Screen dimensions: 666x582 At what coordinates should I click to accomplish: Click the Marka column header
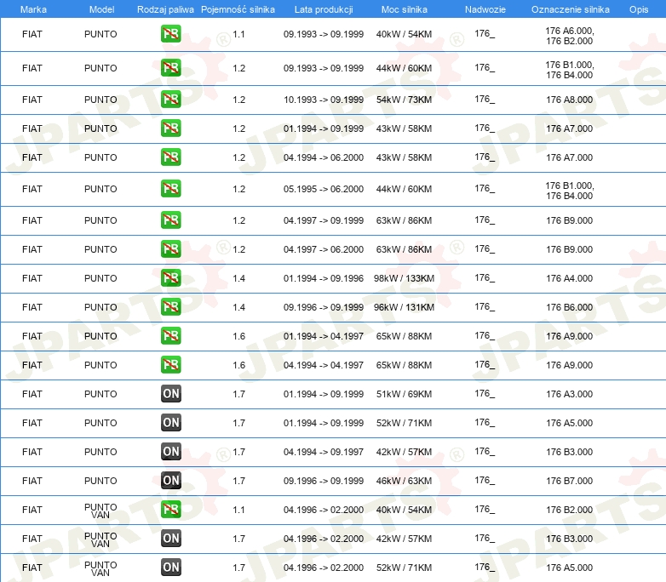pyautogui.click(x=33, y=9)
